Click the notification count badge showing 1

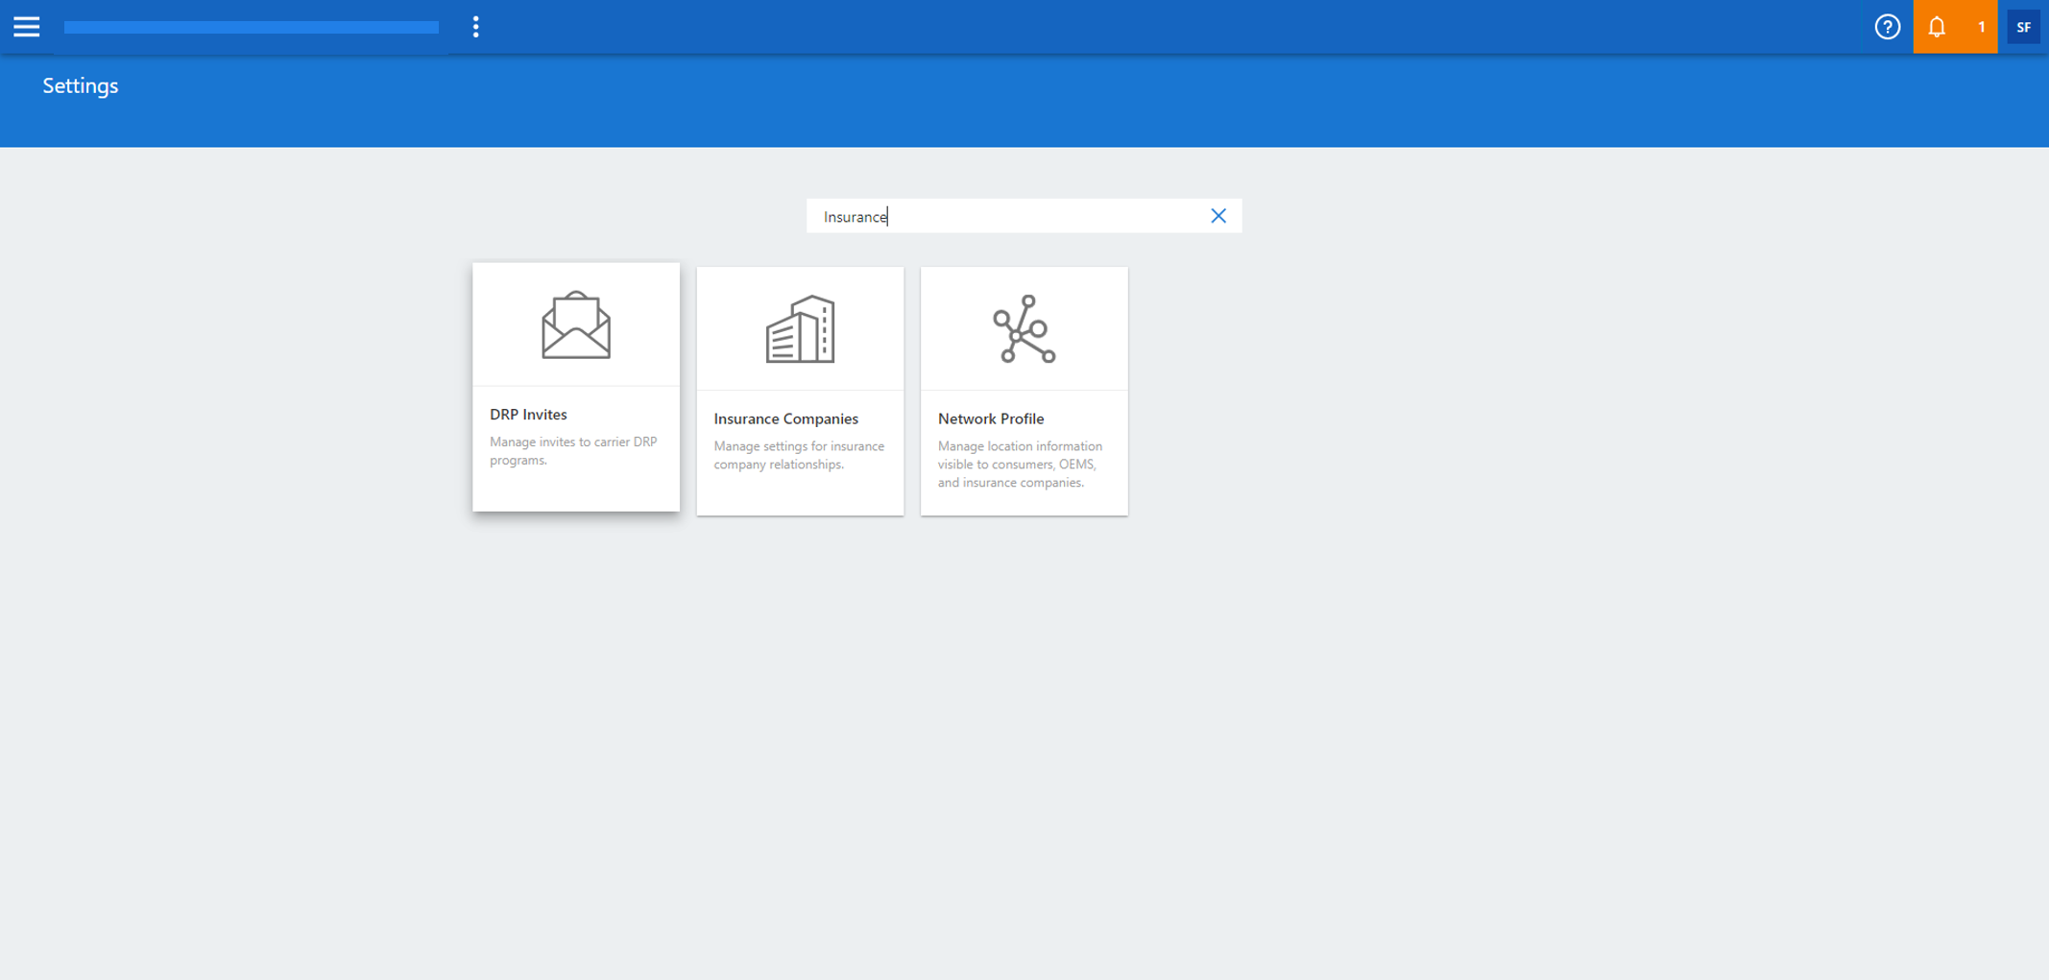point(1981,27)
